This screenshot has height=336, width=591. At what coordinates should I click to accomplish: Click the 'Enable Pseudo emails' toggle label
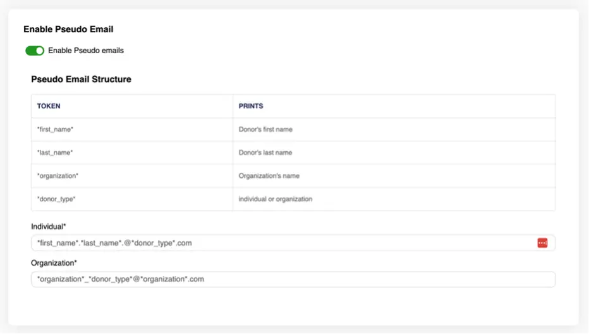click(86, 51)
